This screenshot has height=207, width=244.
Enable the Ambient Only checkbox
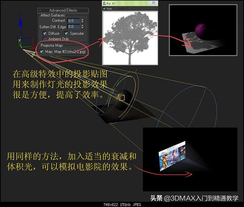[x=44, y=38]
